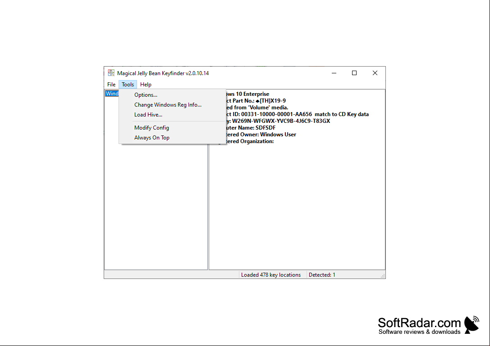
Task: Click Loaded 478 key locations status
Action: (x=270, y=275)
